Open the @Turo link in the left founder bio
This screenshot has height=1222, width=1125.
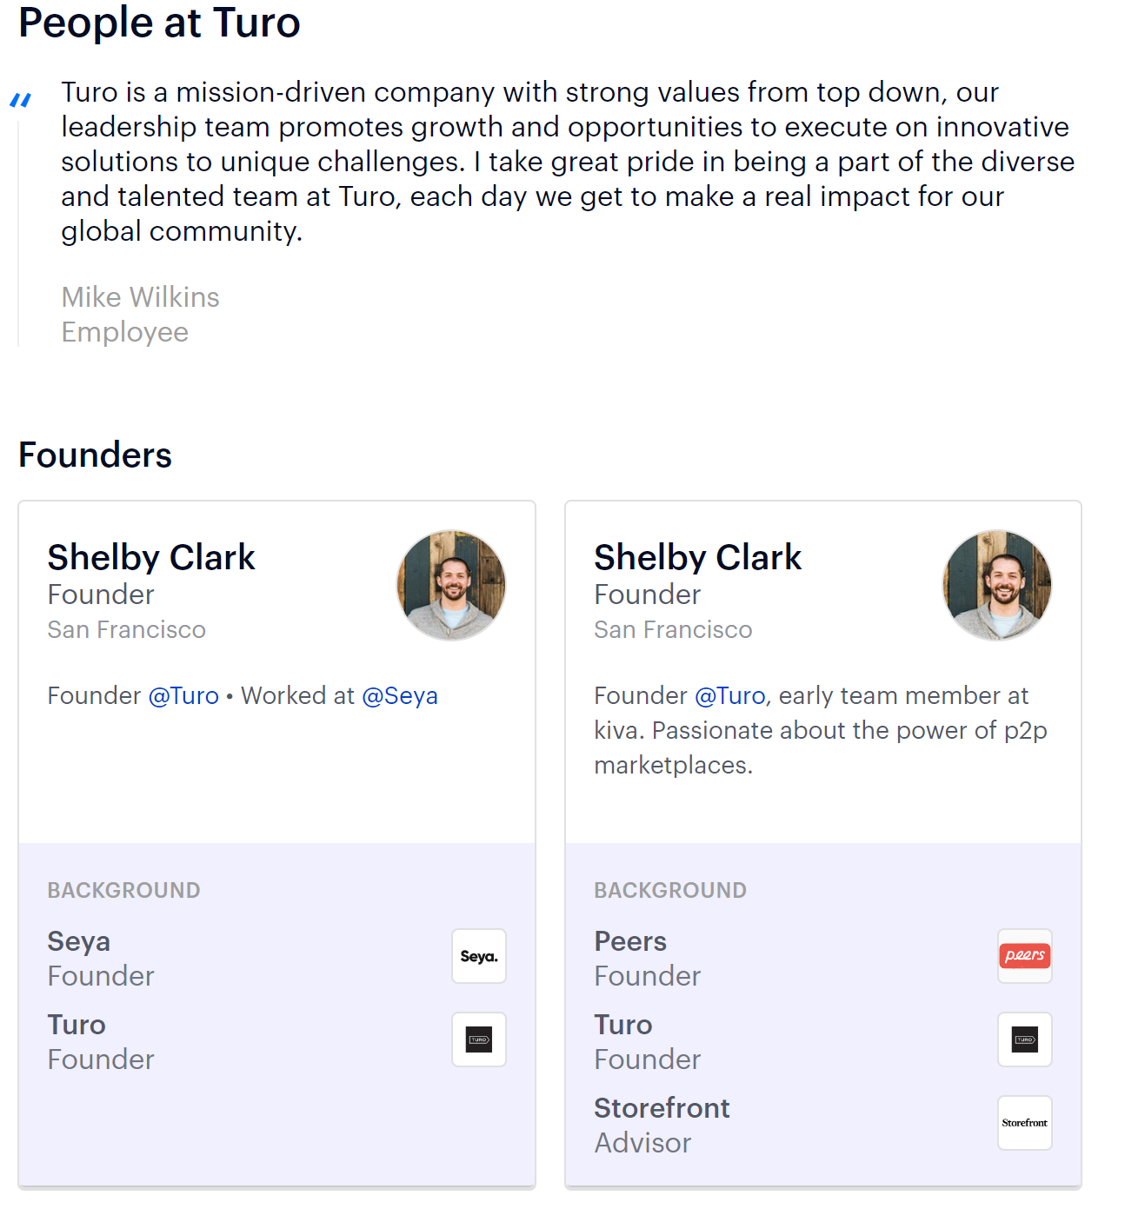pyautogui.click(x=183, y=696)
